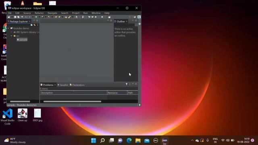Open the Windows Start menu
The image size is (258, 145).
(x=94, y=141)
